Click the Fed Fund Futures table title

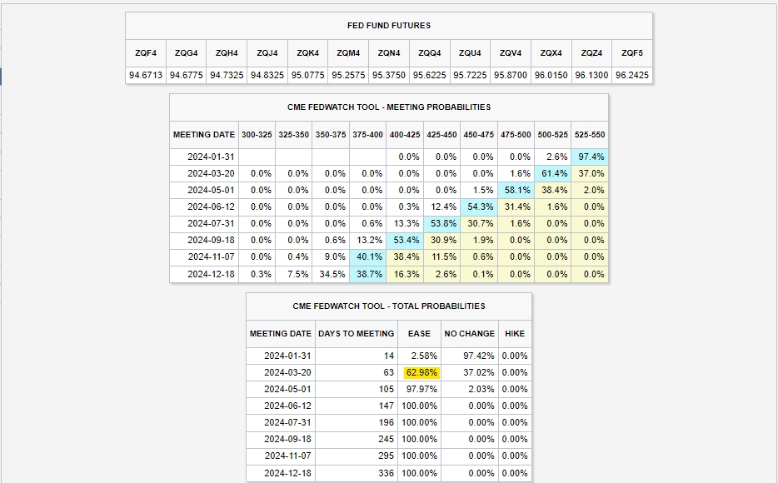click(389, 26)
